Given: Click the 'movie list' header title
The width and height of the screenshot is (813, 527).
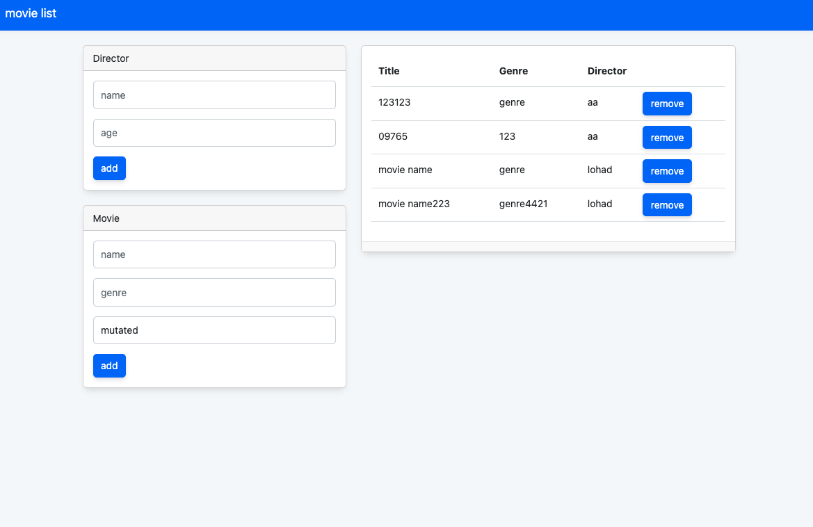Looking at the screenshot, I should tap(31, 13).
